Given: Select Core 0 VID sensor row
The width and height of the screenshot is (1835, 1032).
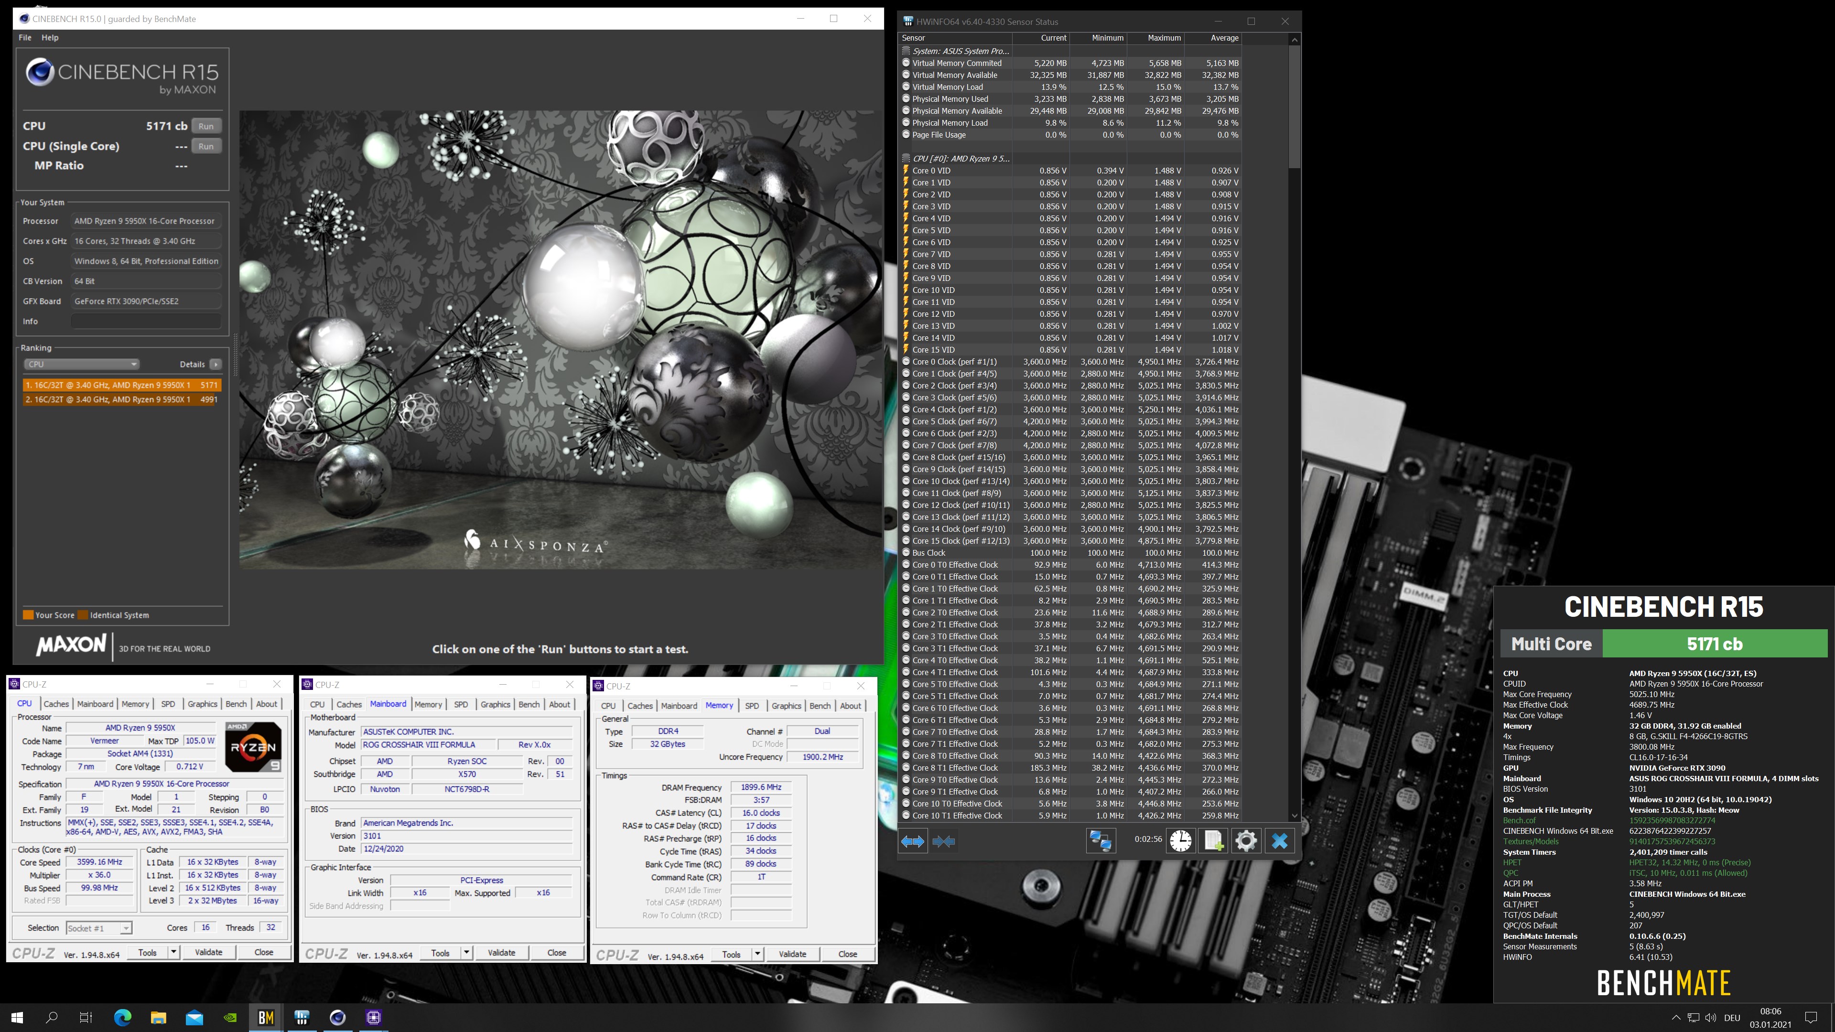Looking at the screenshot, I should [x=1070, y=170].
